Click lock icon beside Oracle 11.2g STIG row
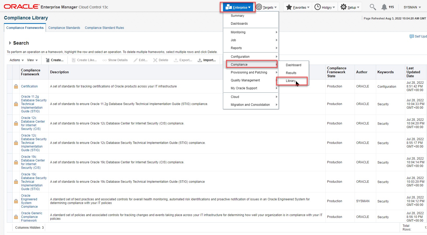The width and height of the screenshot is (427, 235). click(x=16, y=104)
